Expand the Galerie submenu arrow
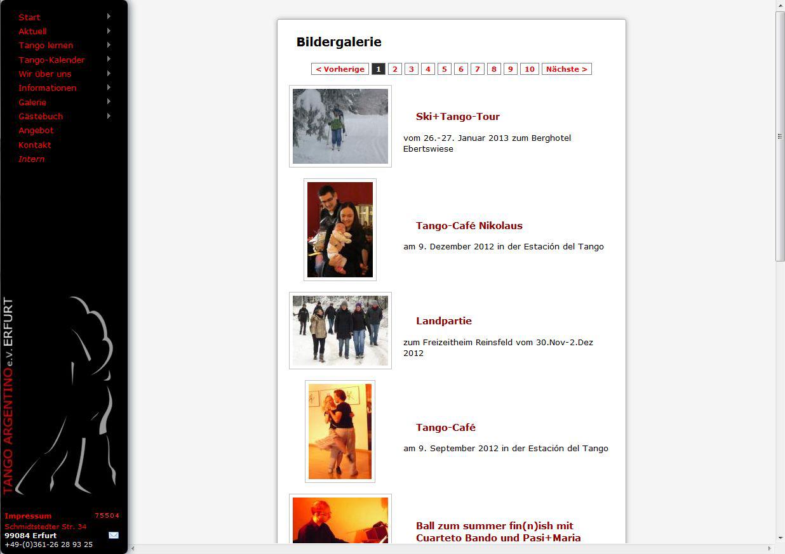The width and height of the screenshot is (785, 554). [x=109, y=102]
